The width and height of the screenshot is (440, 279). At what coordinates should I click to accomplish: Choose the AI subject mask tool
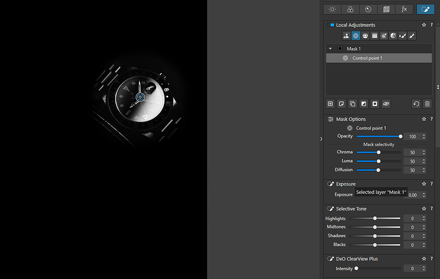click(346, 36)
